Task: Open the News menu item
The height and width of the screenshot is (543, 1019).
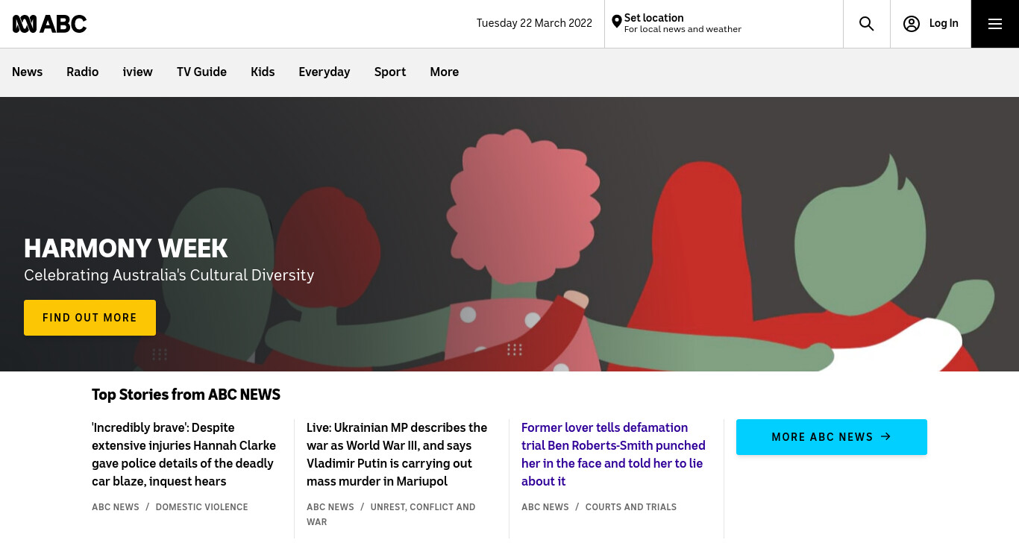Action: click(27, 72)
